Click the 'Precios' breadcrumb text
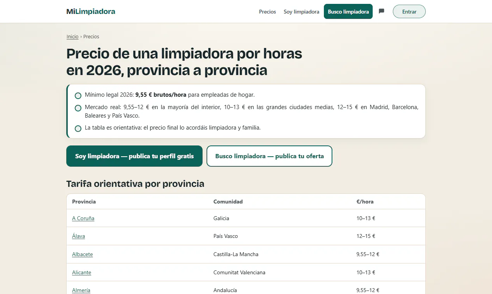This screenshot has height=294, width=492. pos(91,37)
